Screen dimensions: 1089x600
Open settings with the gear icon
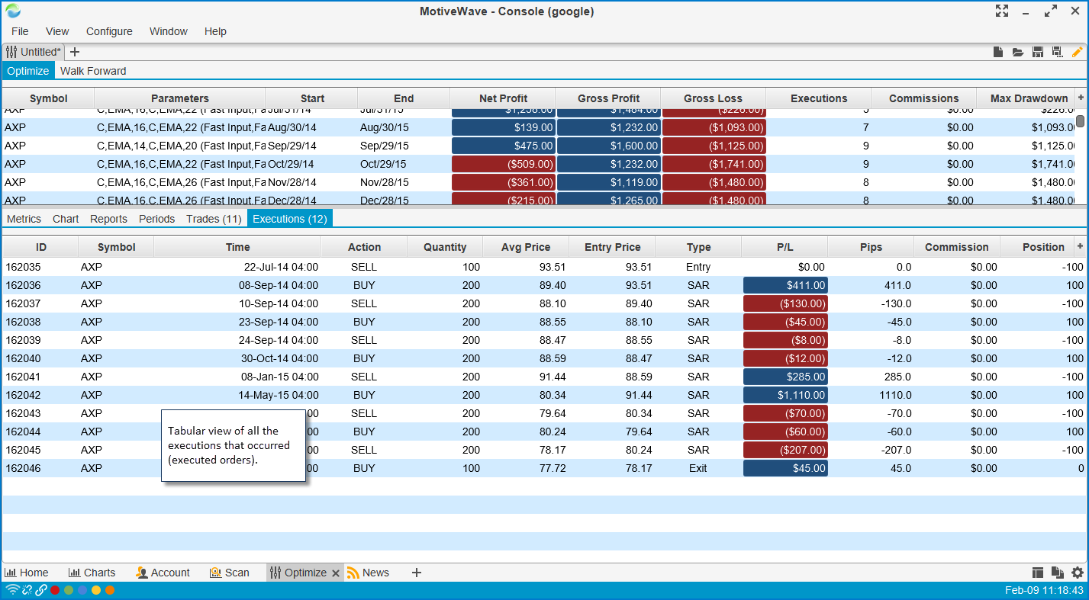click(x=1078, y=573)
